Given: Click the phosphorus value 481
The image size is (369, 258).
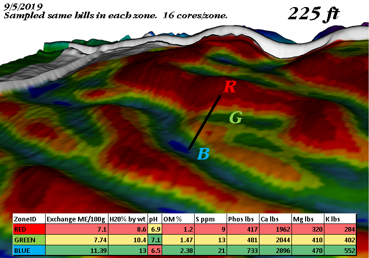Looking at the screenshot, I should (243, 240).
